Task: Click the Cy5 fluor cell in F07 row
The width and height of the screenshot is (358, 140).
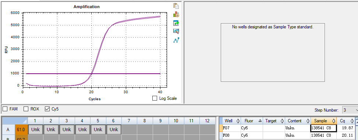Action: [x=252, y=128]
